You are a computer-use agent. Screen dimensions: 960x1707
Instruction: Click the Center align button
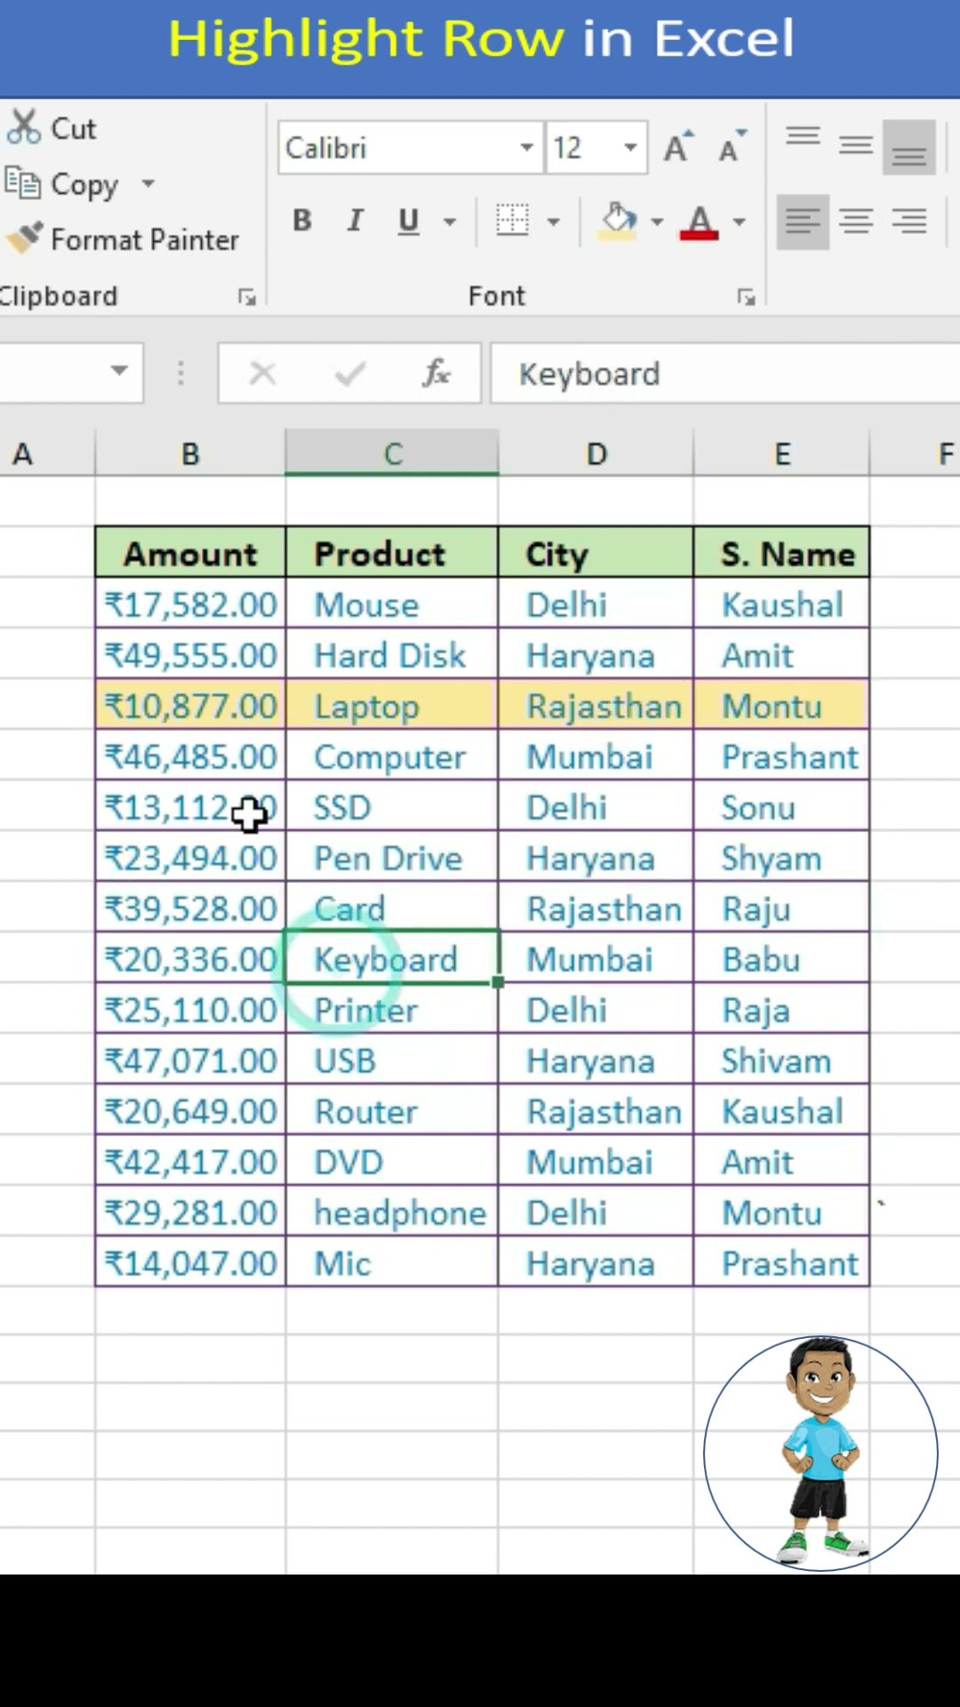tap(856, 220)
